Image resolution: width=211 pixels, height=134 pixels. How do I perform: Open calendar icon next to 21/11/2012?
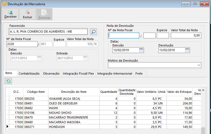(x=39, y=58)
